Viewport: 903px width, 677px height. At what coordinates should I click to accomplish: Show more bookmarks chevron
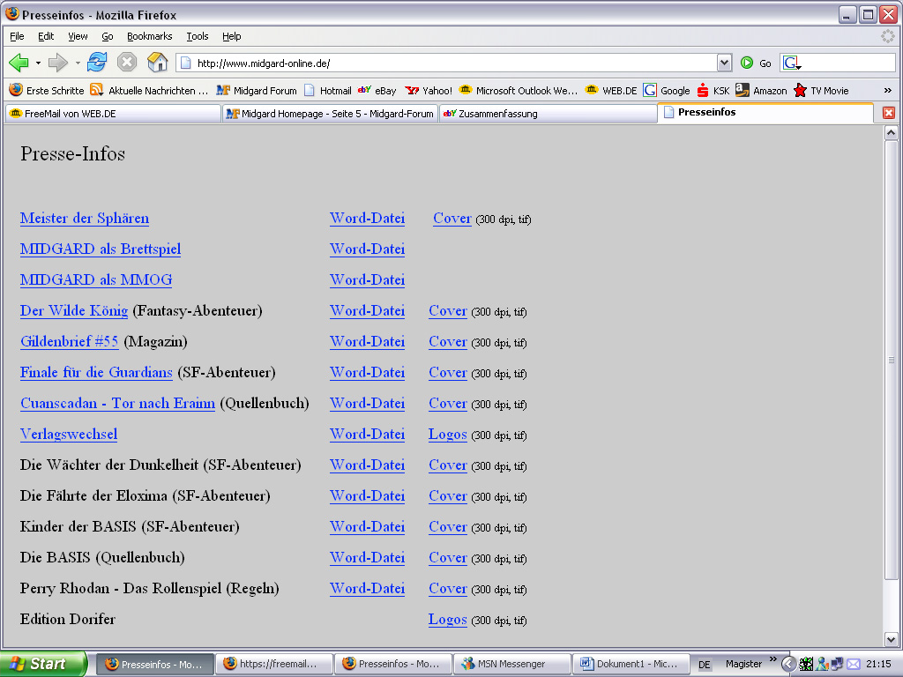(887, 91)
